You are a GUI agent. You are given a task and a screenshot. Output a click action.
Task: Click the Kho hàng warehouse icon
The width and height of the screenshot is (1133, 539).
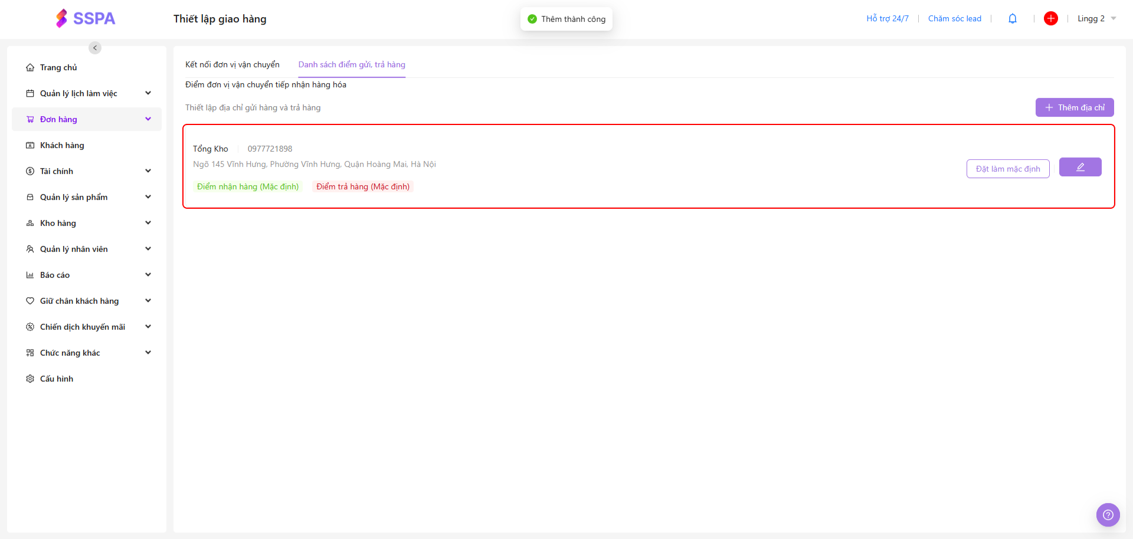[30, 224]
